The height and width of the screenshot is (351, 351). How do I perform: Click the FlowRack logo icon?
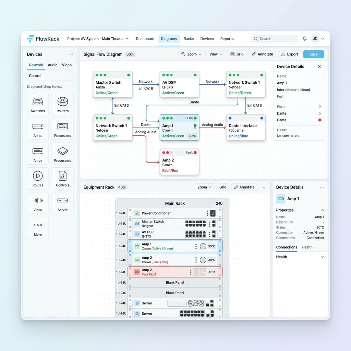click(31, 38)
